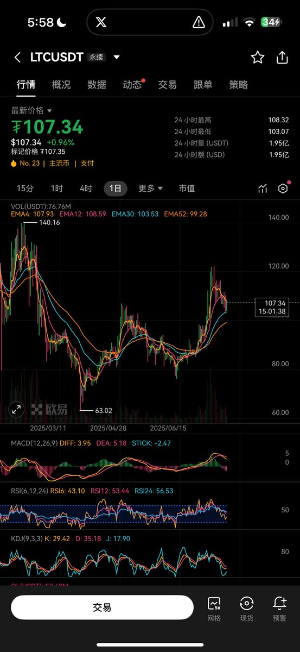Expand the 更多 timeframe dropdown
The height and width of the screenshot is (652, 300).
coord(150,189)
